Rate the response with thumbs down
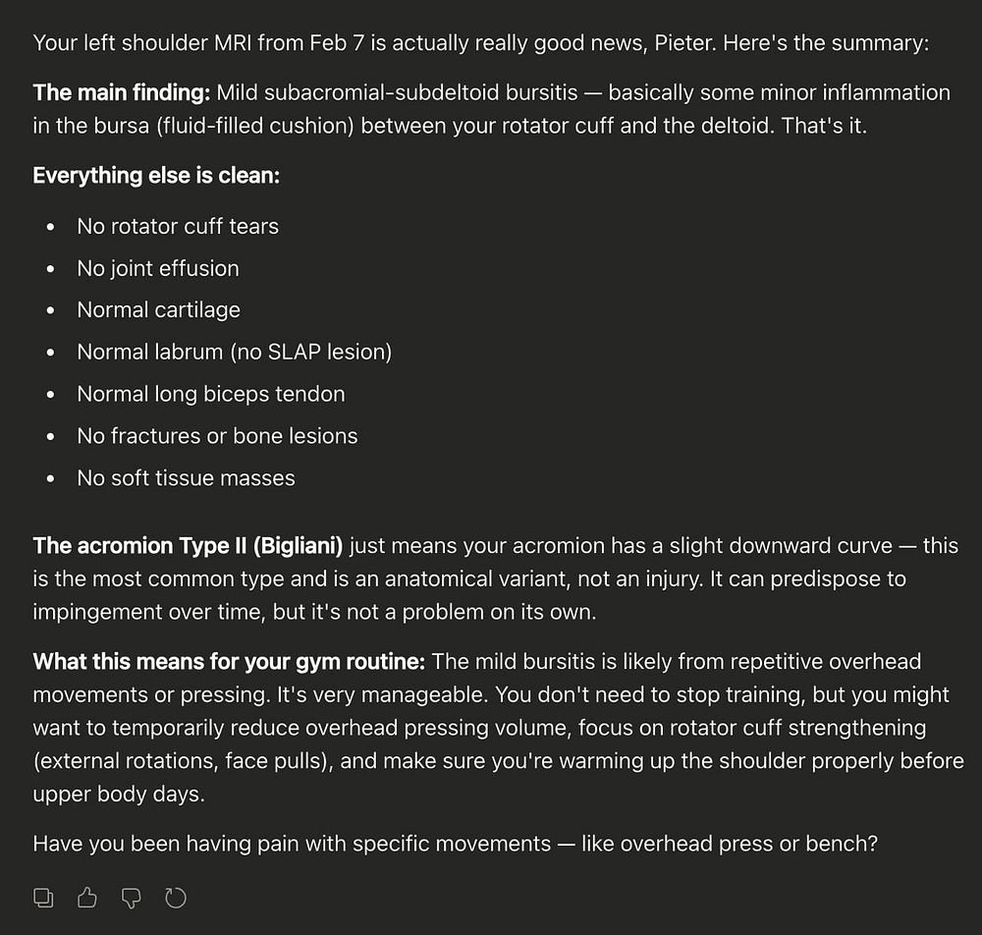The height and width of the screenshot is (935, 982). coord(132,897)
